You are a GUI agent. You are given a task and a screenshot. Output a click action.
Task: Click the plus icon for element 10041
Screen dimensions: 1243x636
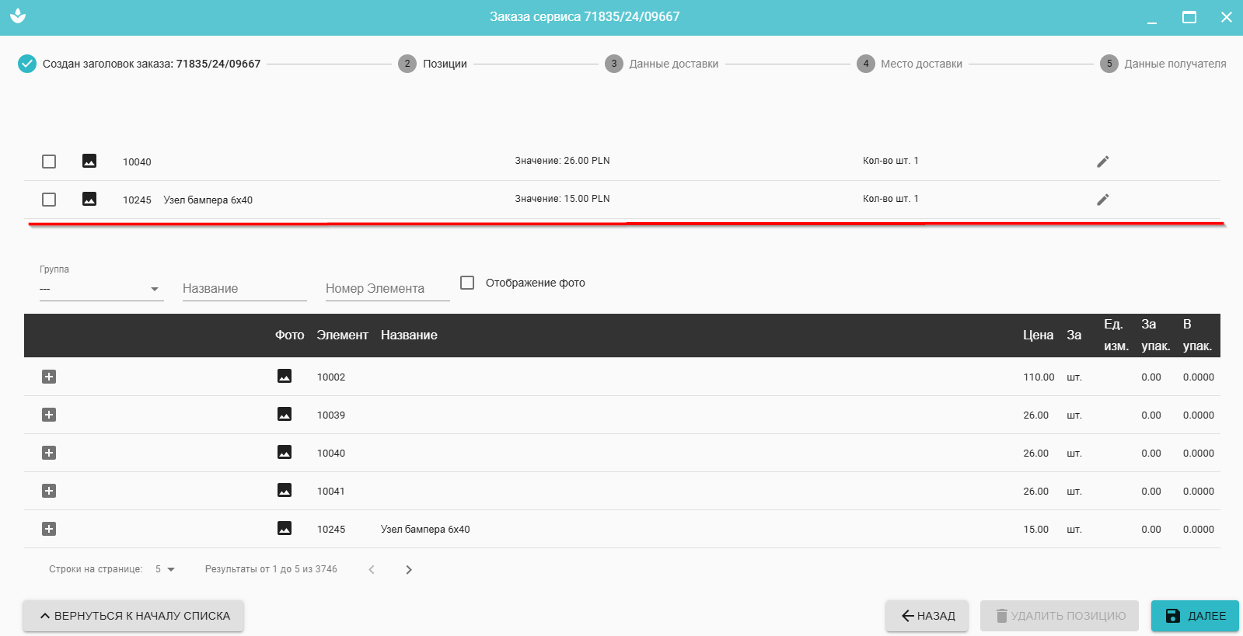[49, 491]
